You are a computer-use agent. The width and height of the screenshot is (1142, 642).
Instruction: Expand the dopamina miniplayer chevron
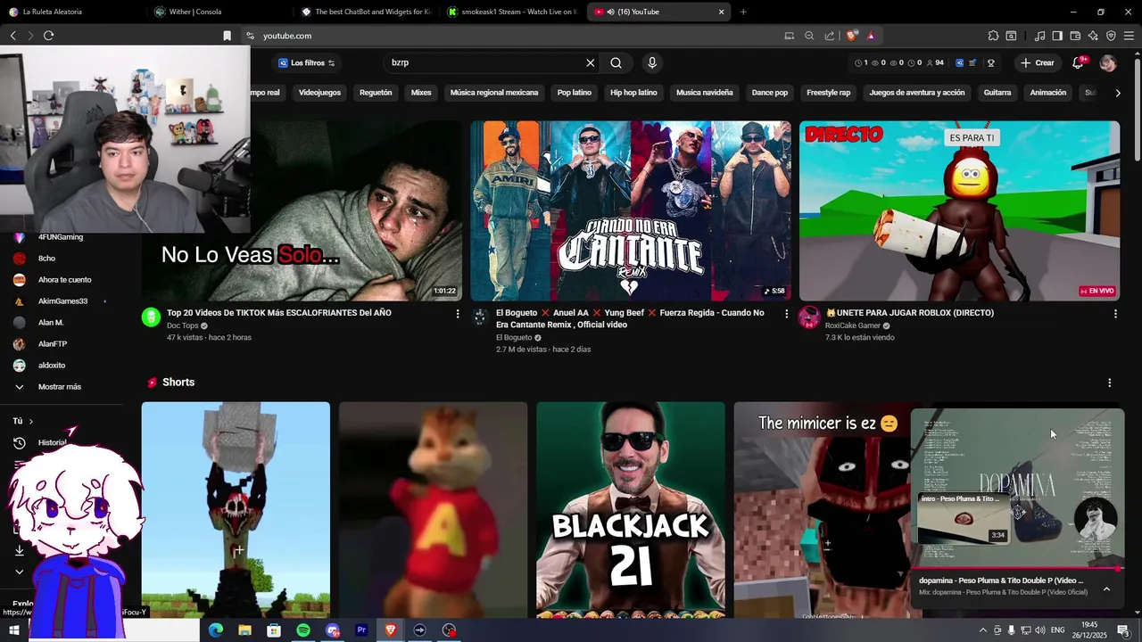(1106, 588)
